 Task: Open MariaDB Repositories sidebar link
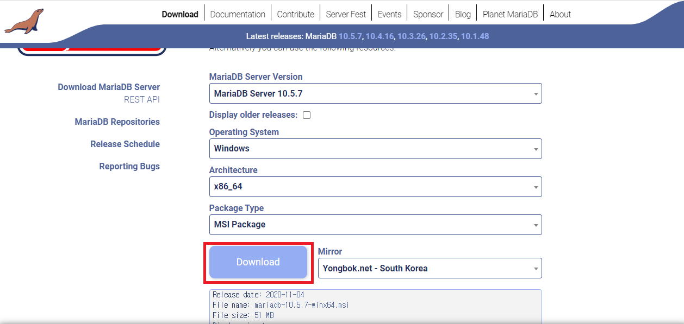click(x=117, y=122)
